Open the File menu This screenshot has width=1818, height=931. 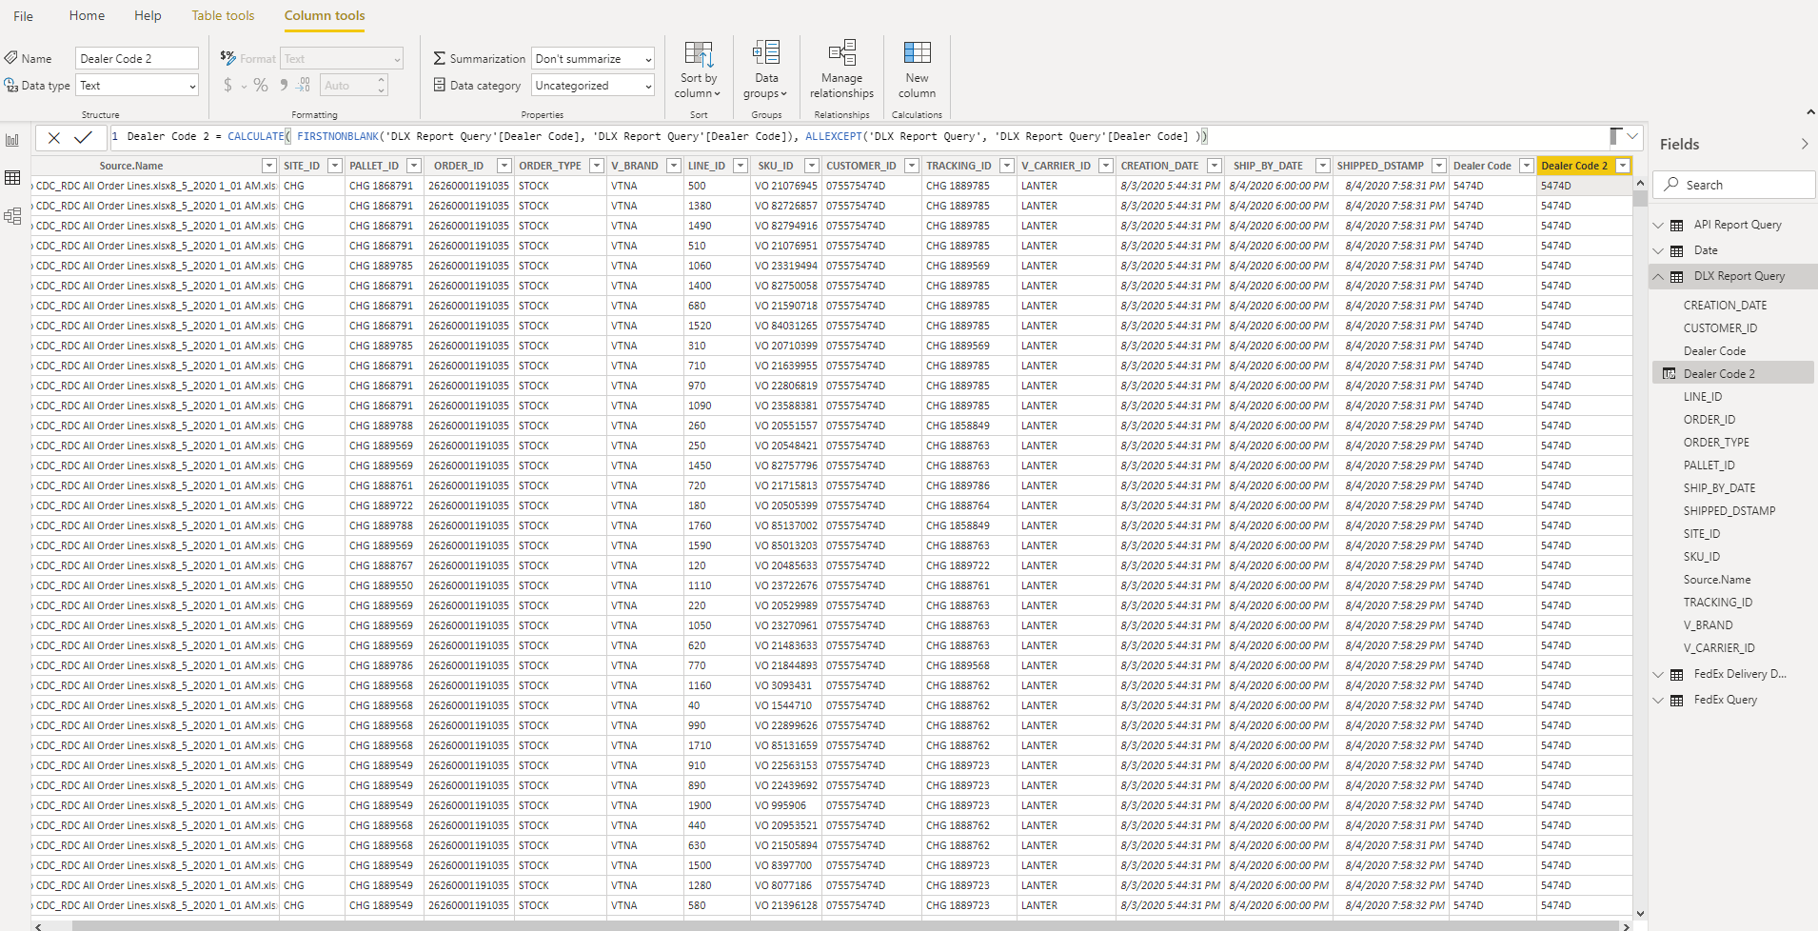[x=24, y=16]
